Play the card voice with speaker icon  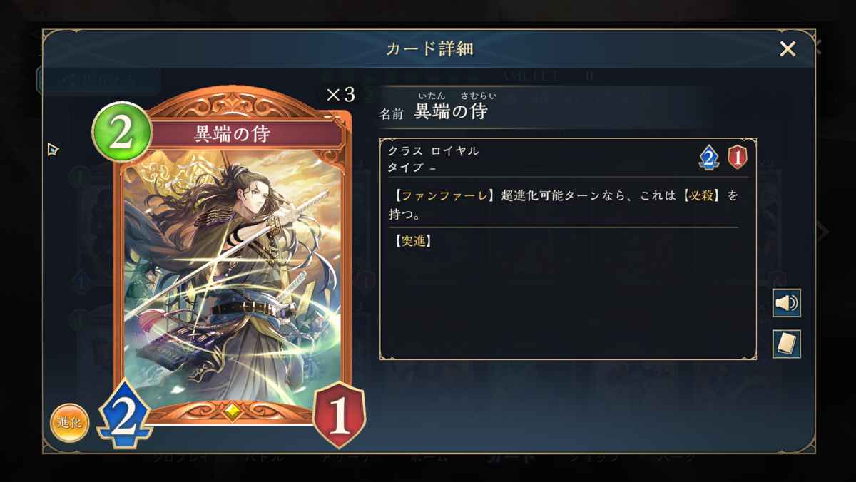[x=787, y=303]
